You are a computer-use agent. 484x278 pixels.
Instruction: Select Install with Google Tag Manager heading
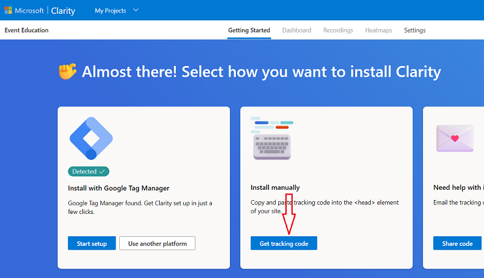(119, 188)
